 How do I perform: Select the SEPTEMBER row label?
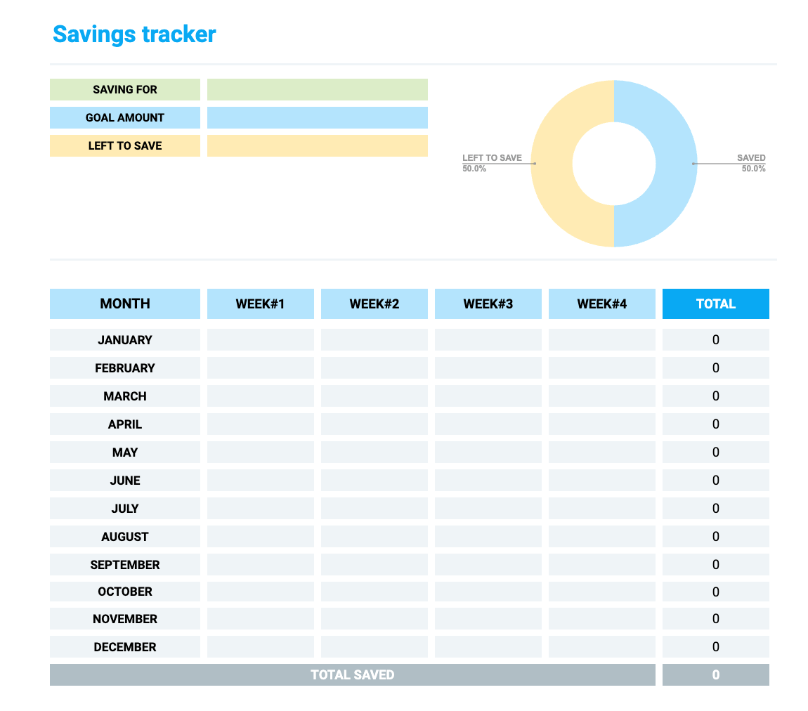[x=124, y=565]
